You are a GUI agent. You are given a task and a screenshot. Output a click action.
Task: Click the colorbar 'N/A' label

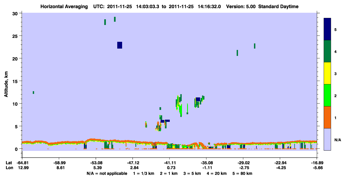click(337, 140)
